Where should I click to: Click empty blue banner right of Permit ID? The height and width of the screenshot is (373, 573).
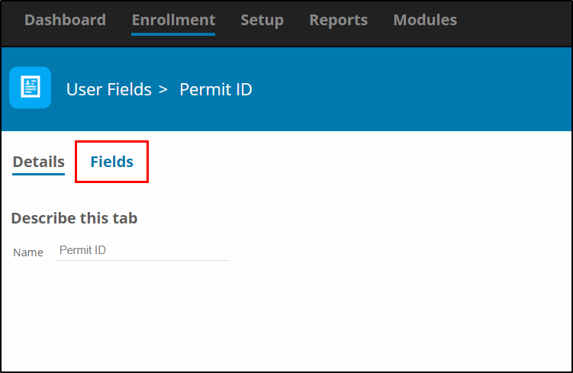(409, 89)
